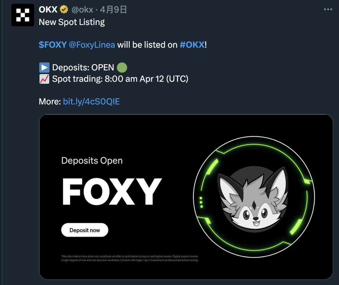Open the OKX profile avatar

coord(23,15)
